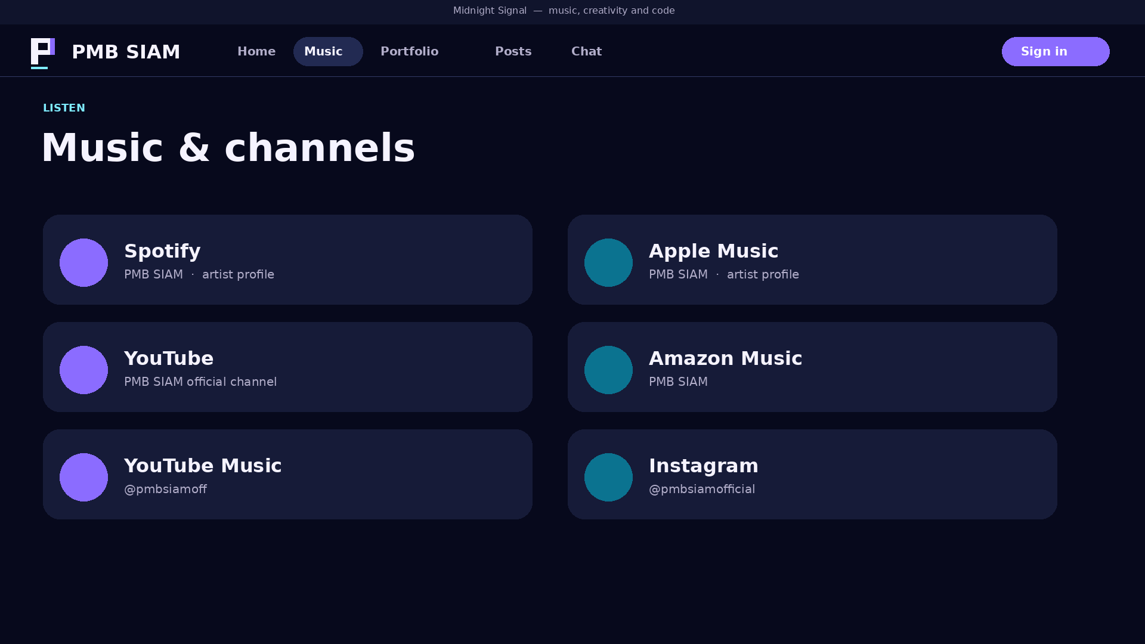Click the Sign in button
The height and width of the screenshot is (644, 1145).
click(x=1056, y=51)
